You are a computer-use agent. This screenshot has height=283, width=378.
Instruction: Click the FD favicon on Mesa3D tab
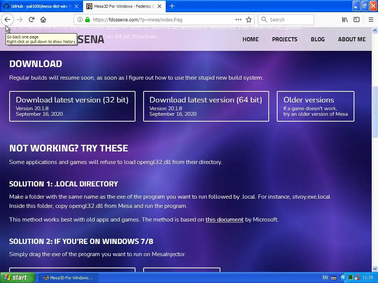pyautogui.click(x=89, y=6)
